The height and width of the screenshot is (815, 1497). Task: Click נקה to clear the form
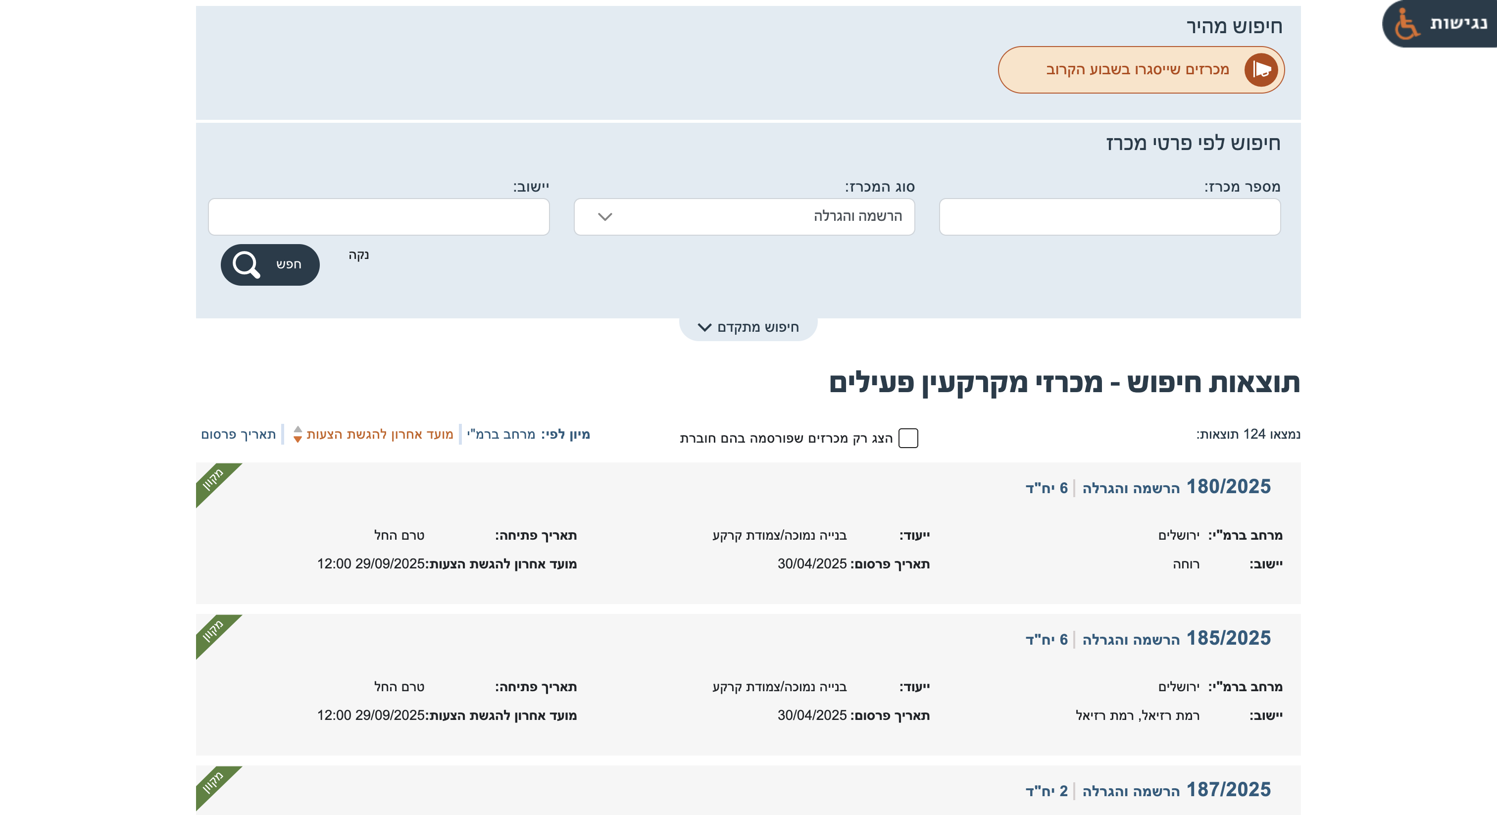(x=358, y=255)
